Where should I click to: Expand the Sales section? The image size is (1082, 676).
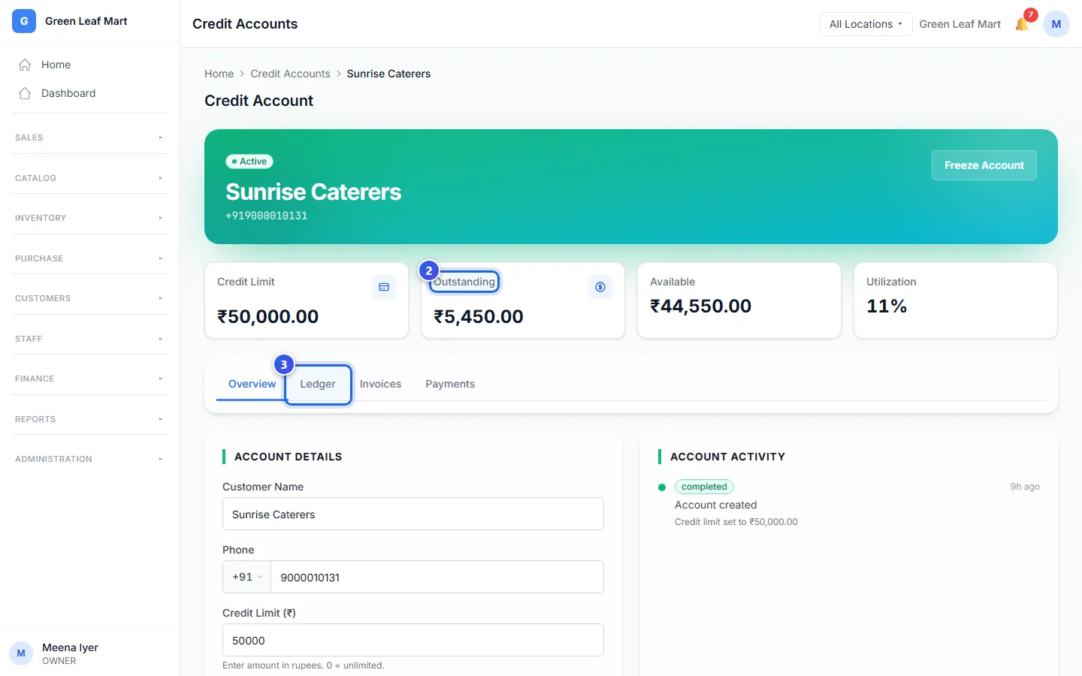(89, 137)
